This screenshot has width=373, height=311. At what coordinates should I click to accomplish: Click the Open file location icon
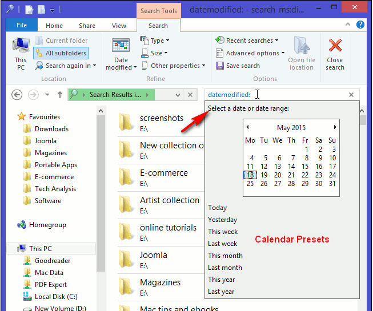tap(301, 46)
